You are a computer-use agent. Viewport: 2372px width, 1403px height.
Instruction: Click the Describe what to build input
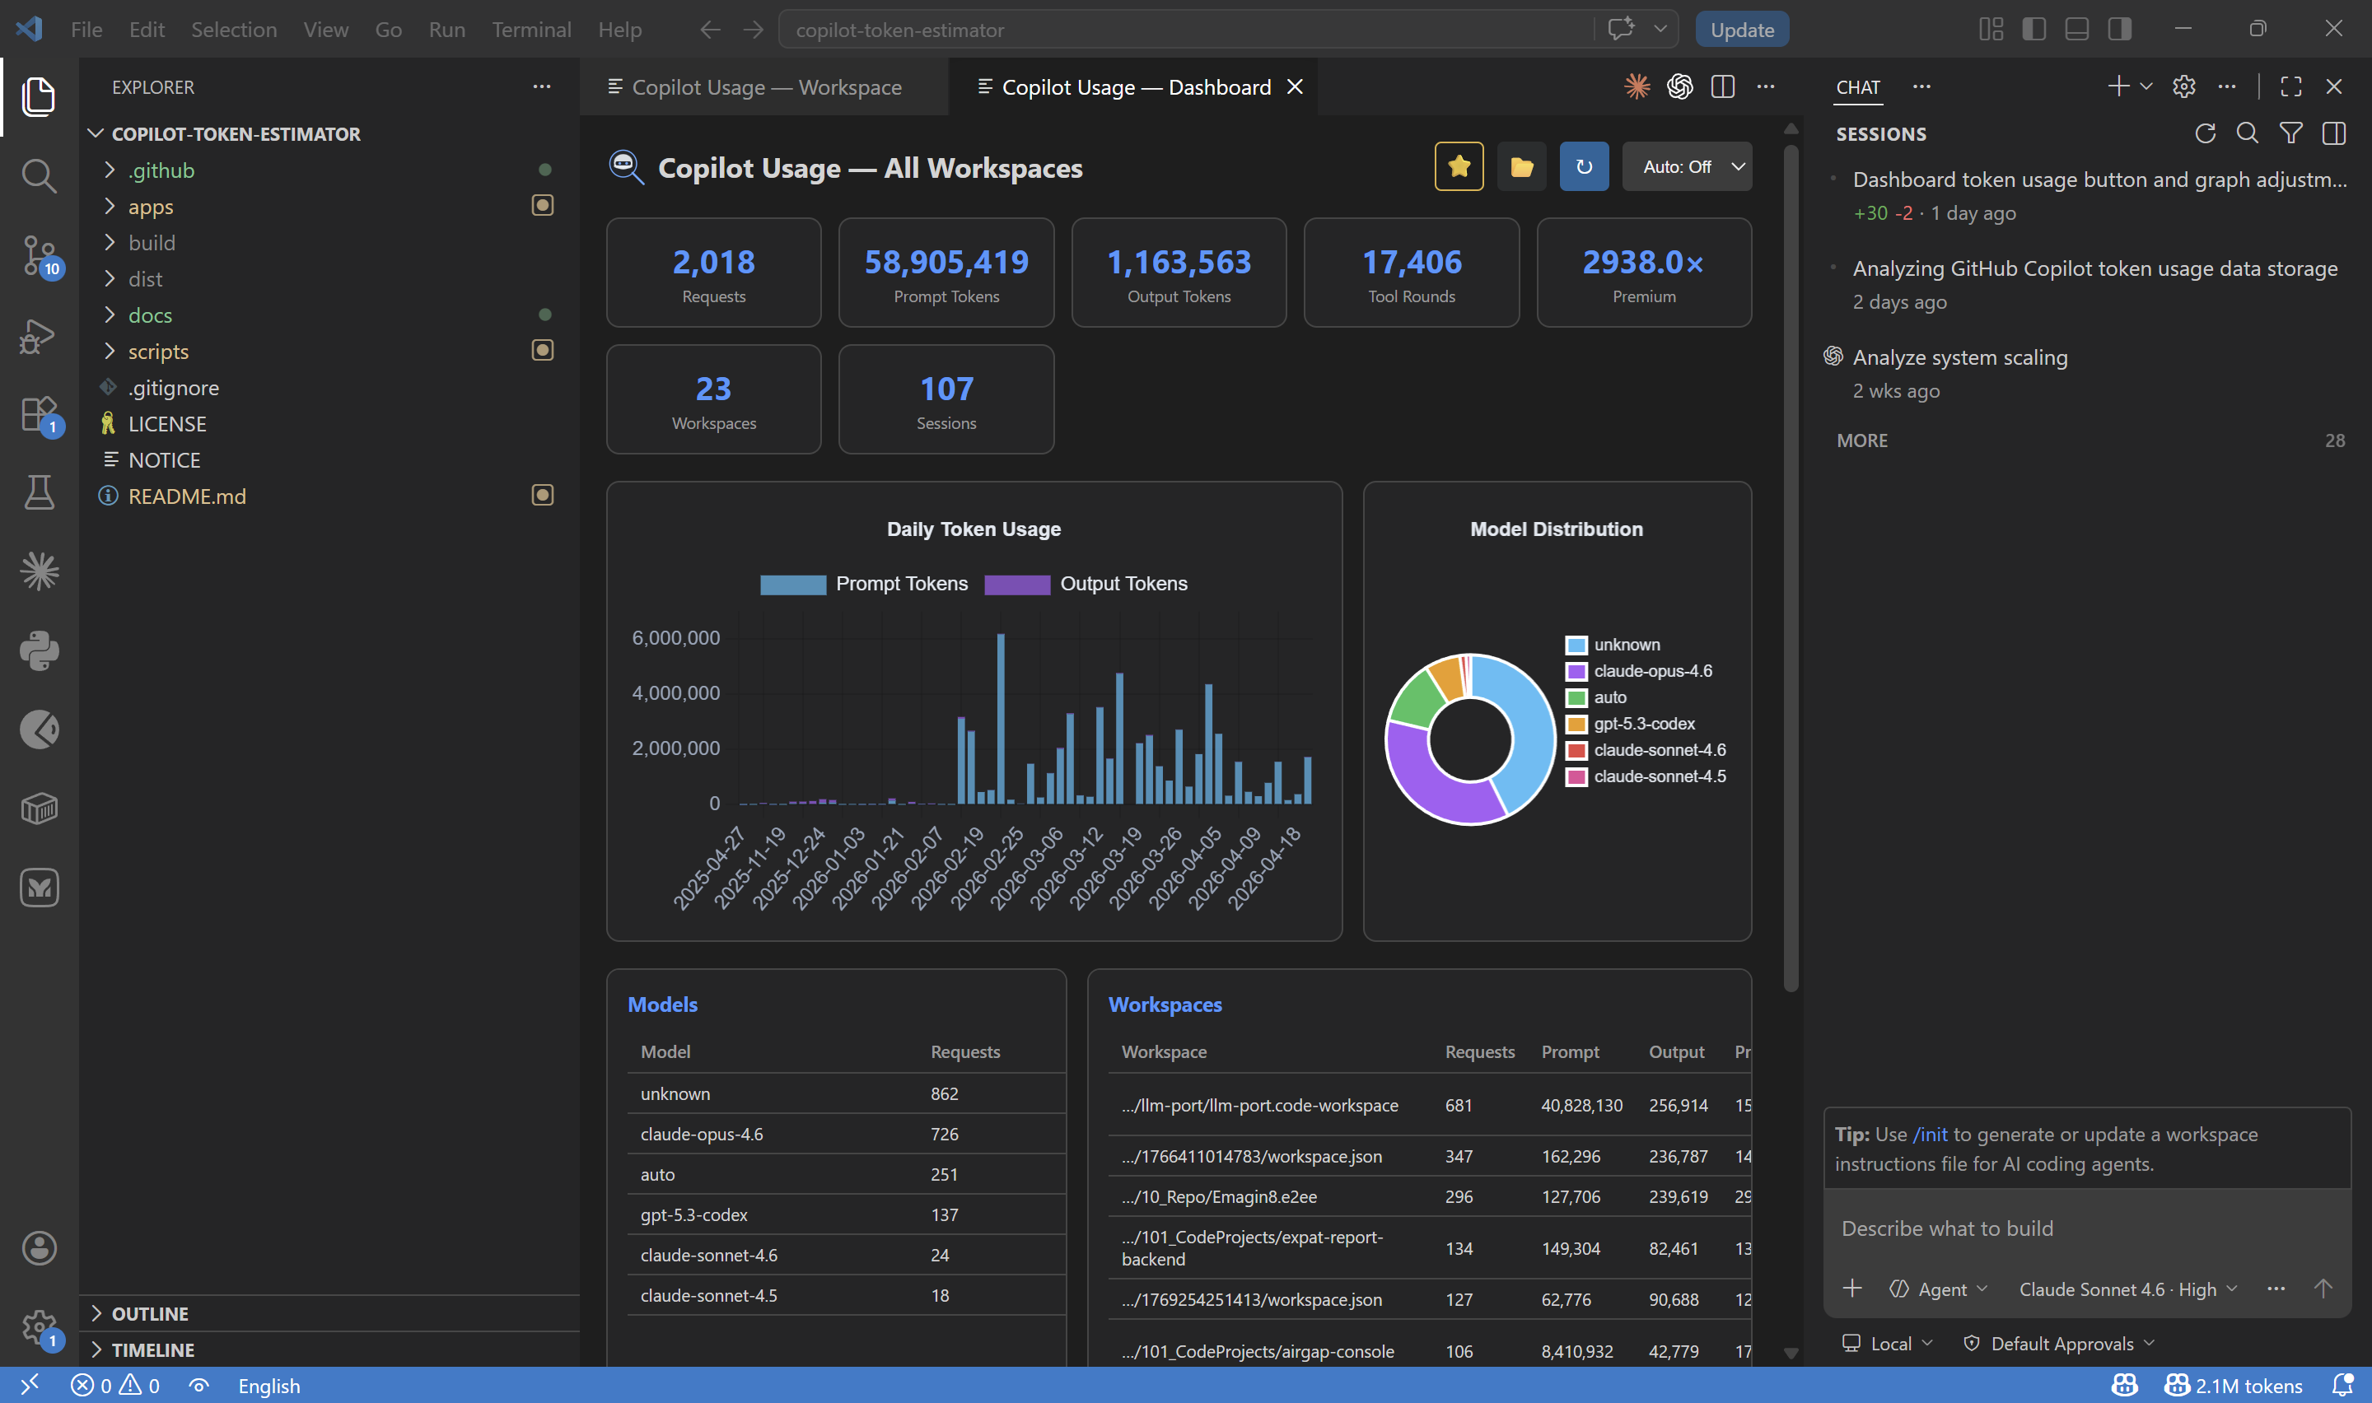(2086, 1229)
